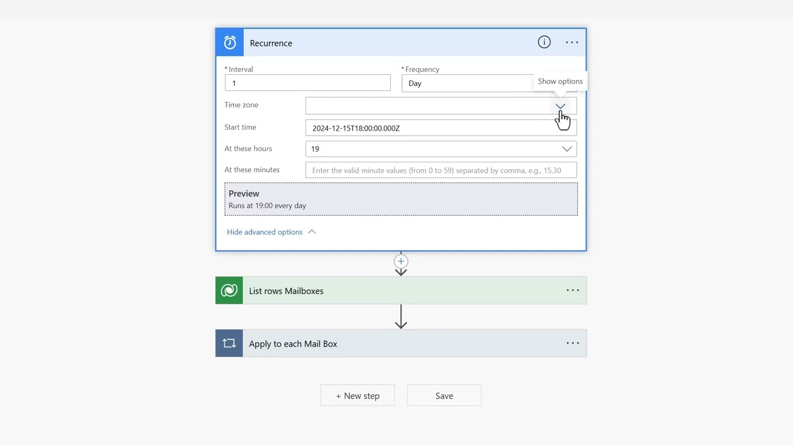Image resolution: width=793 pixels, height=446 pixels.
Task: Open the Recurrence card ellipsis menu
Action: 572,43
